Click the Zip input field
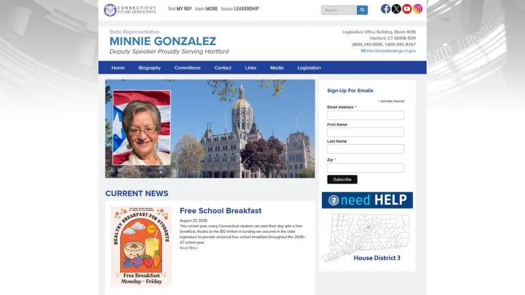Screen dimensions: 525x295 pyautogui.click(x=365, y=168)
